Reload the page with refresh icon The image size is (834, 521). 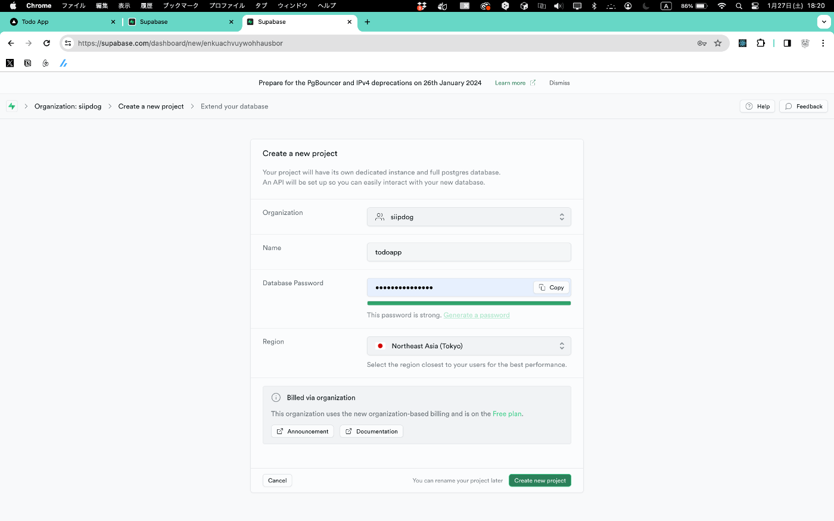46,43
